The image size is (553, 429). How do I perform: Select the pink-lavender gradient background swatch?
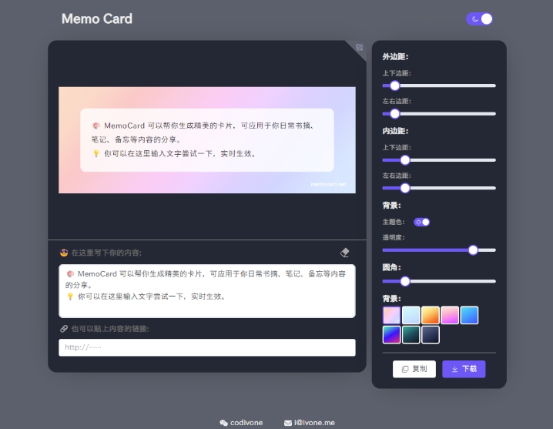(x=391, y=315)
